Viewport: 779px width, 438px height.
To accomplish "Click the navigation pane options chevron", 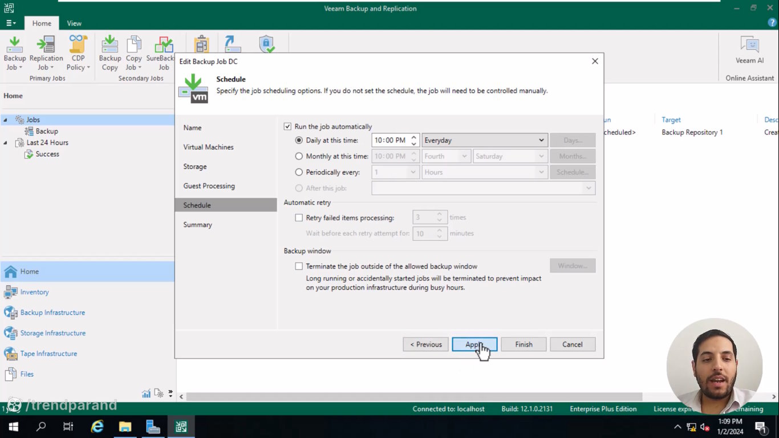I will click(x=170, y=394).
